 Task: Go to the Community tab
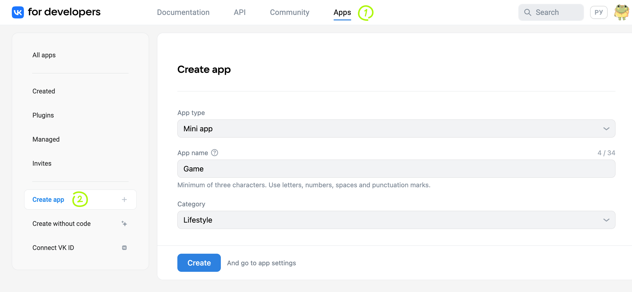[x=289, y=12]
